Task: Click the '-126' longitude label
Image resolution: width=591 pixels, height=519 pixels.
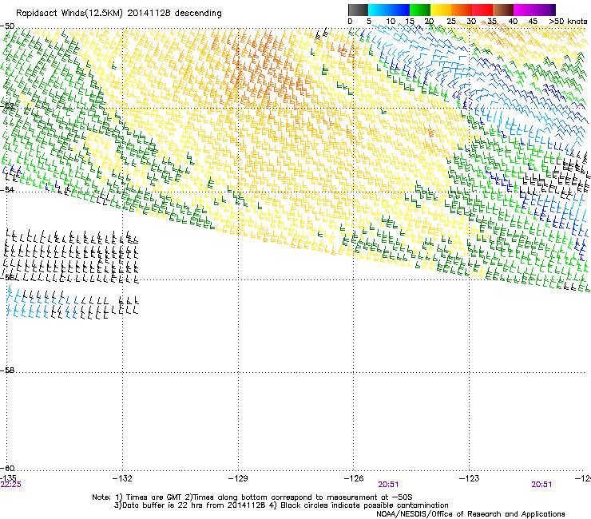Action: (x=354, y=478)
